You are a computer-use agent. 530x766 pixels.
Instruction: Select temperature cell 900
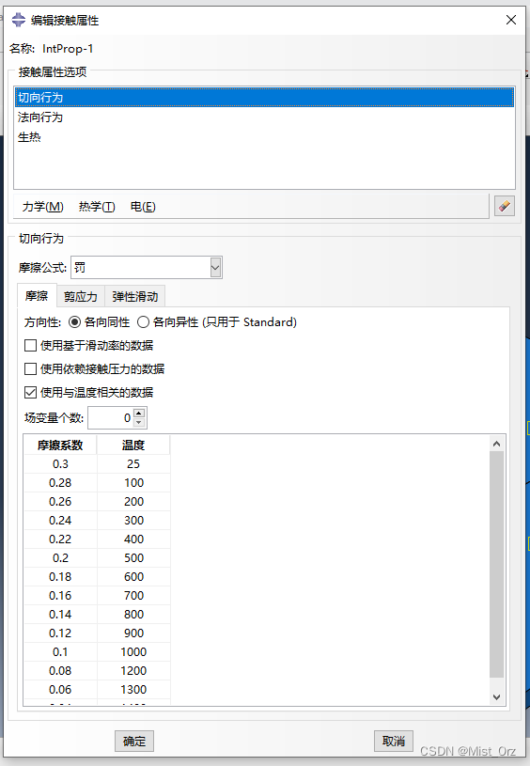tap(133, 633)
